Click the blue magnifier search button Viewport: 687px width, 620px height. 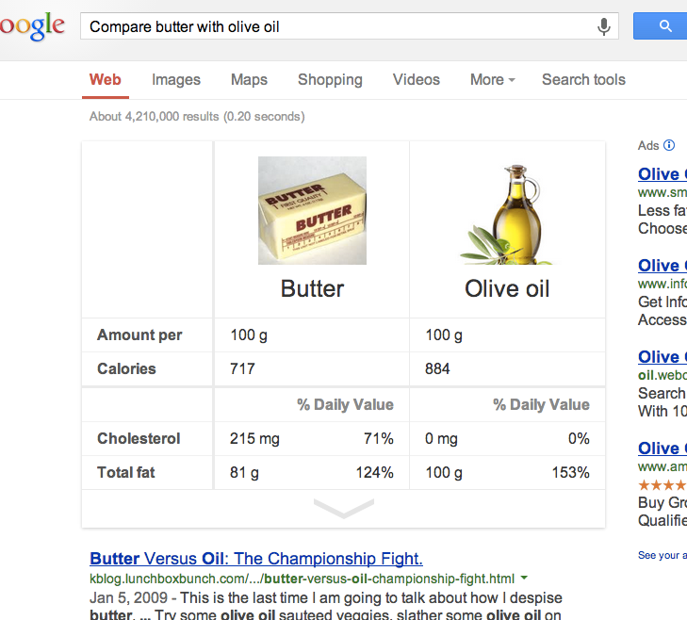662,26
